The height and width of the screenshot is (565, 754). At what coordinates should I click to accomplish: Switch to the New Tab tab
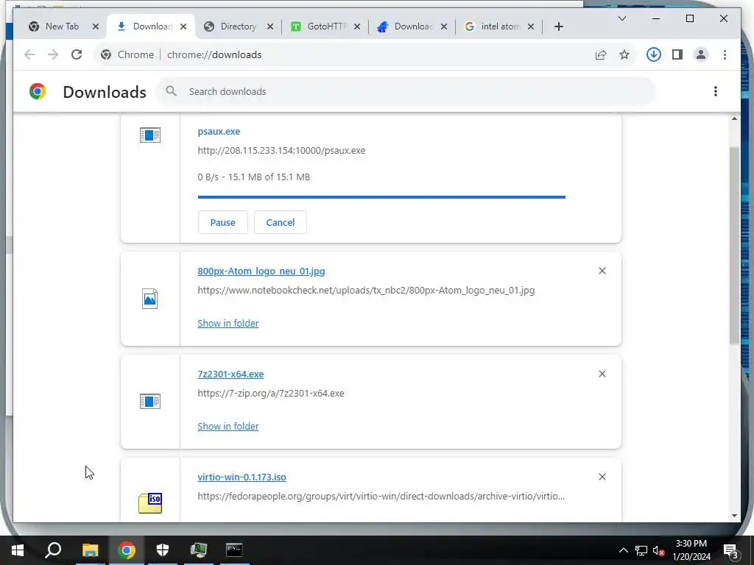63,26
